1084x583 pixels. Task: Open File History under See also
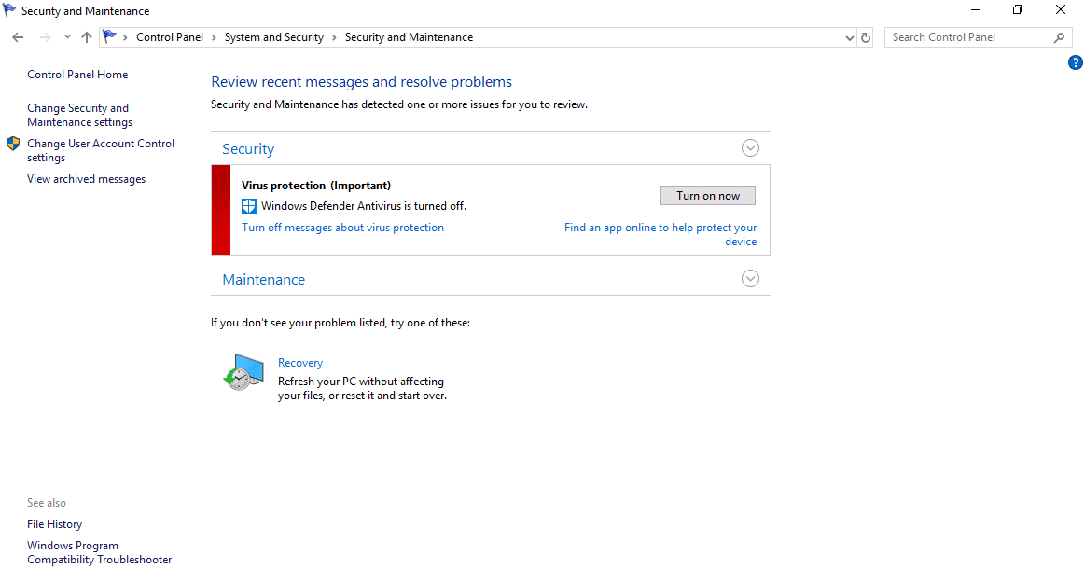[x=55, y=524]
